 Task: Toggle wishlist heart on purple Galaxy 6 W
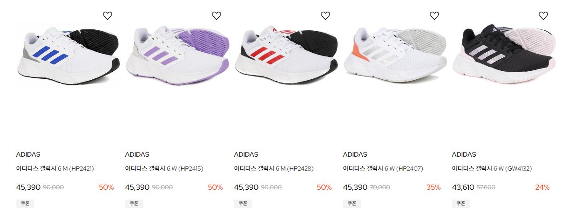[217, 15]
